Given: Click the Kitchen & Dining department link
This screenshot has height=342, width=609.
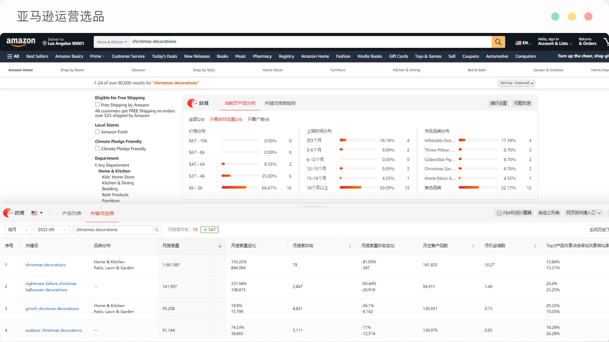Looking at the screenshot, I should 118,183.
